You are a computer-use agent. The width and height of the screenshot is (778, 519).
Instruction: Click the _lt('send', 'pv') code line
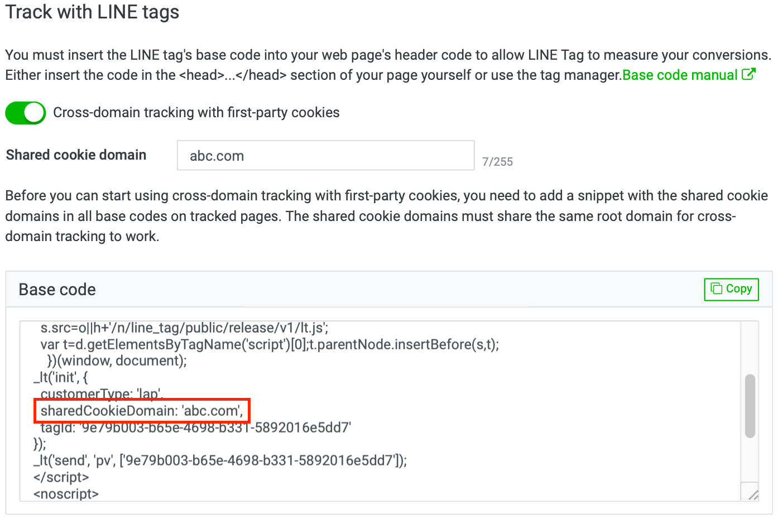220,460
